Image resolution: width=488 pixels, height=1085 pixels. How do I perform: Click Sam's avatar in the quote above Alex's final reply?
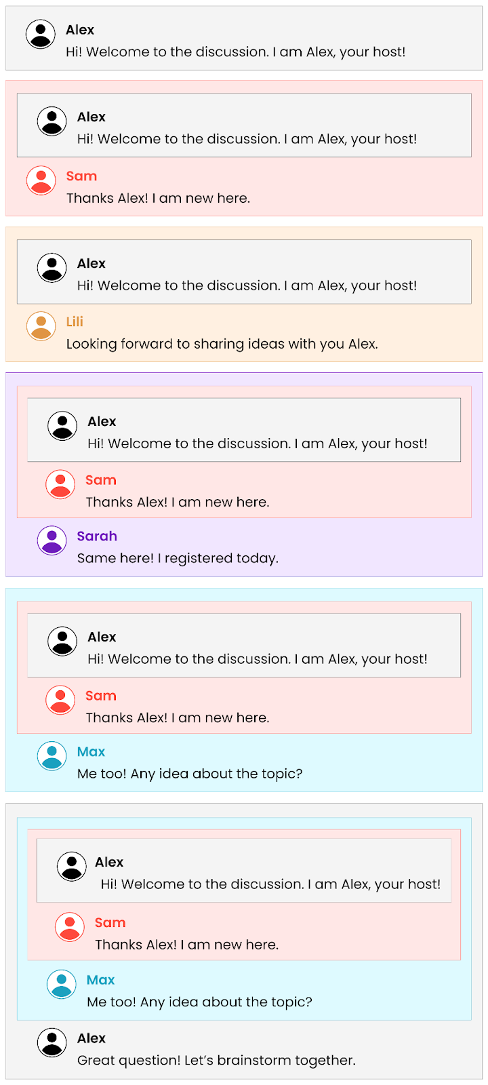point(70,927)
